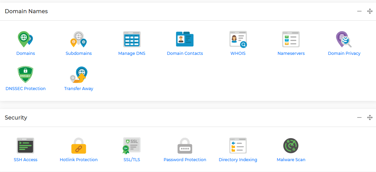
Task: Click the Domain Privacy text link
Action: [344, 53]
